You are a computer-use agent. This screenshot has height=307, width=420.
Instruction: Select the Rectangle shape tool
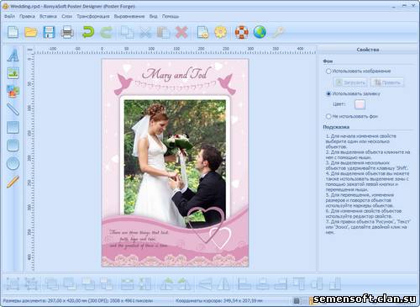click(13, 127)
